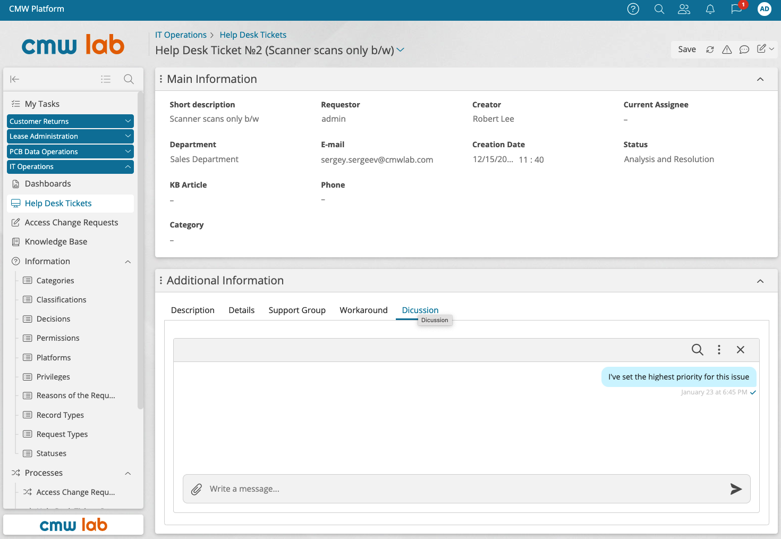Open global search in top bar
781x539 pixels.
tap(659, 9)
